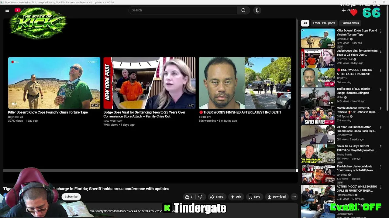Click 'Boxing Trends' channel name in sidebar
Screen dimensions: 389x218
tap(344, 155)
